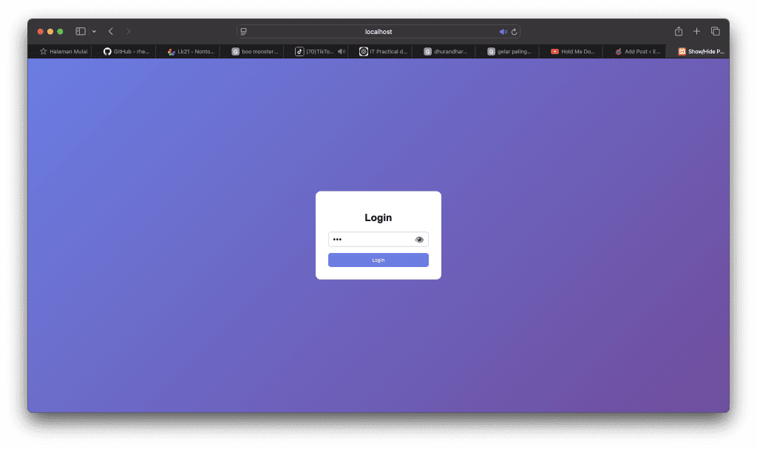Open the Share menu icon

678,31
